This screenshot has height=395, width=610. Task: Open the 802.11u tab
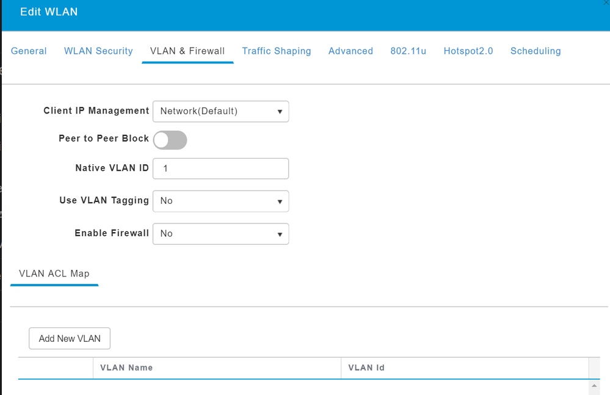[x=408, y=51]
